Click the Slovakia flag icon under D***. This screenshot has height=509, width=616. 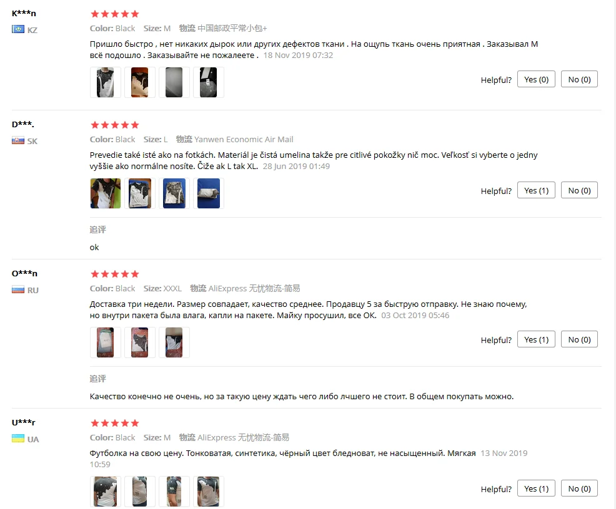pos(18,140)
